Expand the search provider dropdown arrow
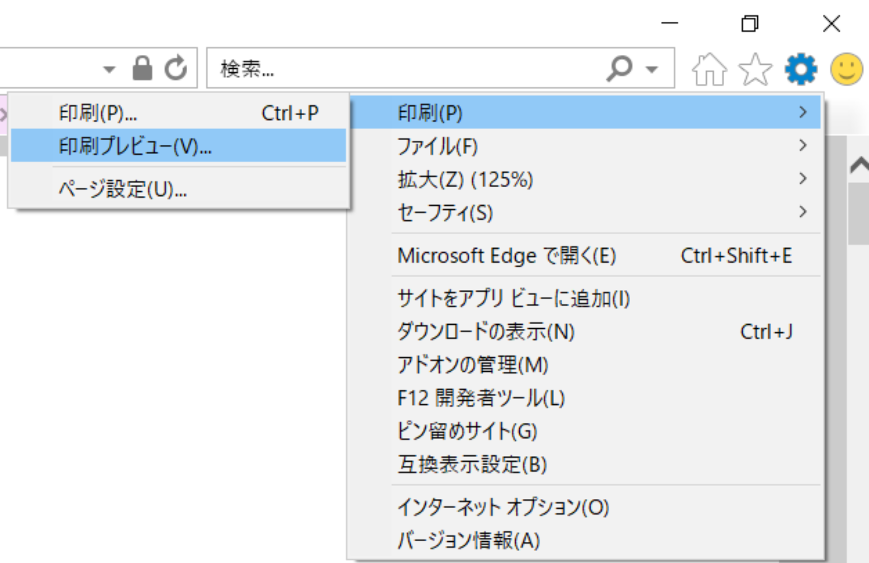The height and width of the screenshot is (563, 869). [652, 69]
